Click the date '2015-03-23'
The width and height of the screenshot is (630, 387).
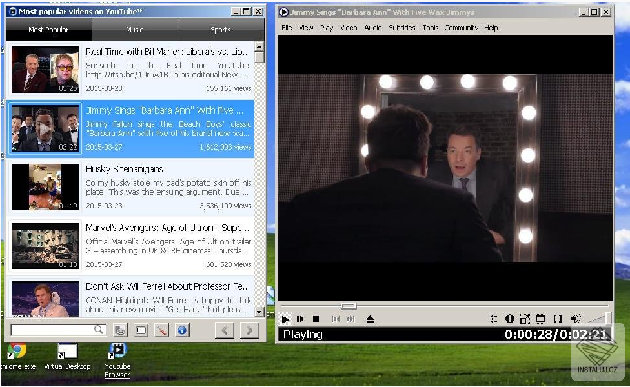[104, 206]
